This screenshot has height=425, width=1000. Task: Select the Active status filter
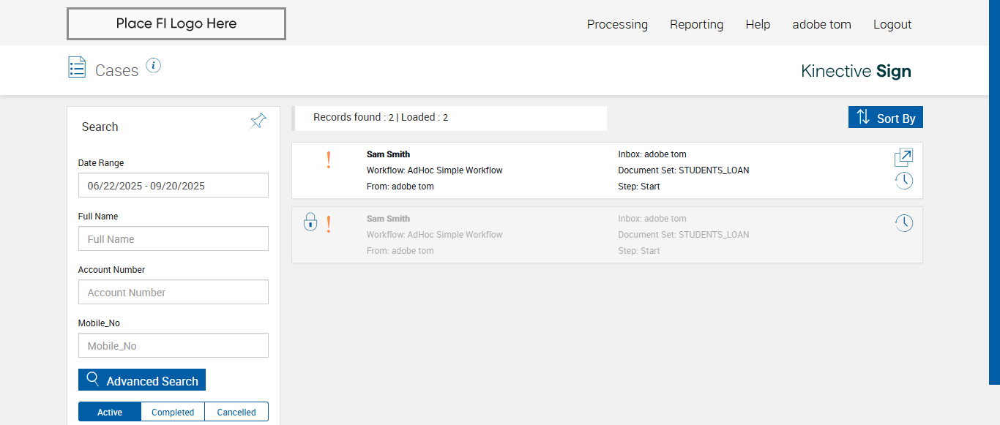pos(110,412)
